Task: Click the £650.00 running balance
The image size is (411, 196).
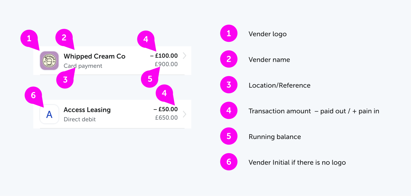Action: tap(166, 118)
